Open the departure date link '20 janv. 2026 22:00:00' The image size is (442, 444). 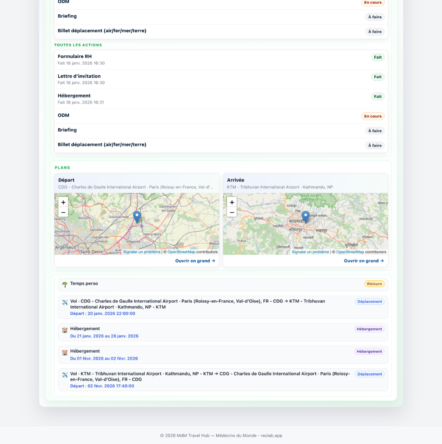(103, 313)
